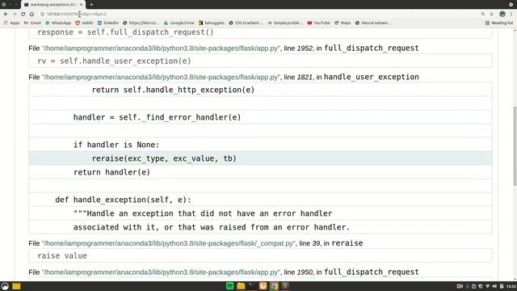Click the yellow folder icon beside start menu
The width and height of the screenshot is (517, 291).
[x=16, y=286]
